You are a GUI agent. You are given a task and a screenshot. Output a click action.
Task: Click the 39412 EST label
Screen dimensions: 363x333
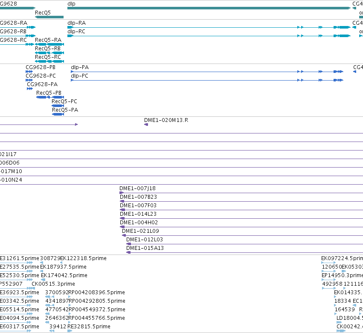click(x=58, y=327)
